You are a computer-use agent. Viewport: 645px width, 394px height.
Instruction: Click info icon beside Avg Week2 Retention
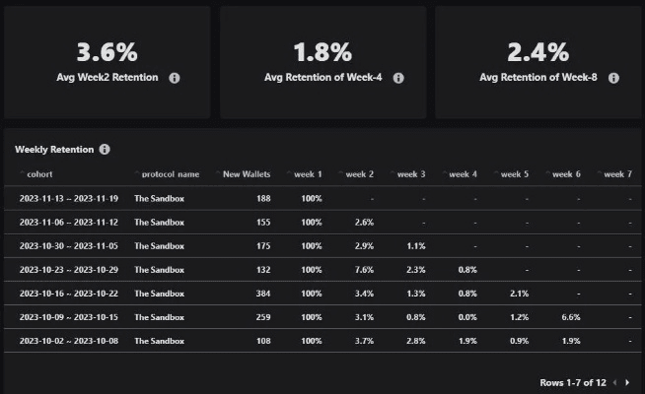pos(175,77)
